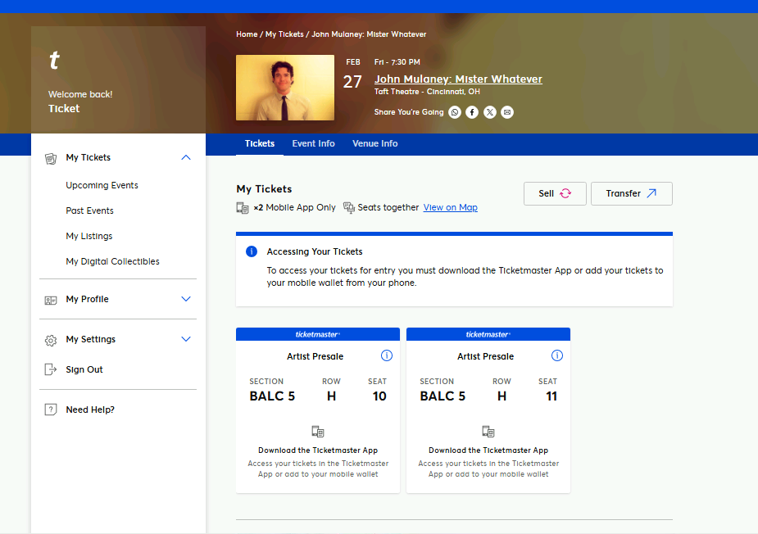Click the Mobile App Only device icon
This screenshot has width=758, height=534.
pyautogui.click(x=243, y=208)
